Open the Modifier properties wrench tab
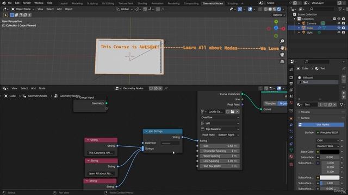 pos(291,125)
